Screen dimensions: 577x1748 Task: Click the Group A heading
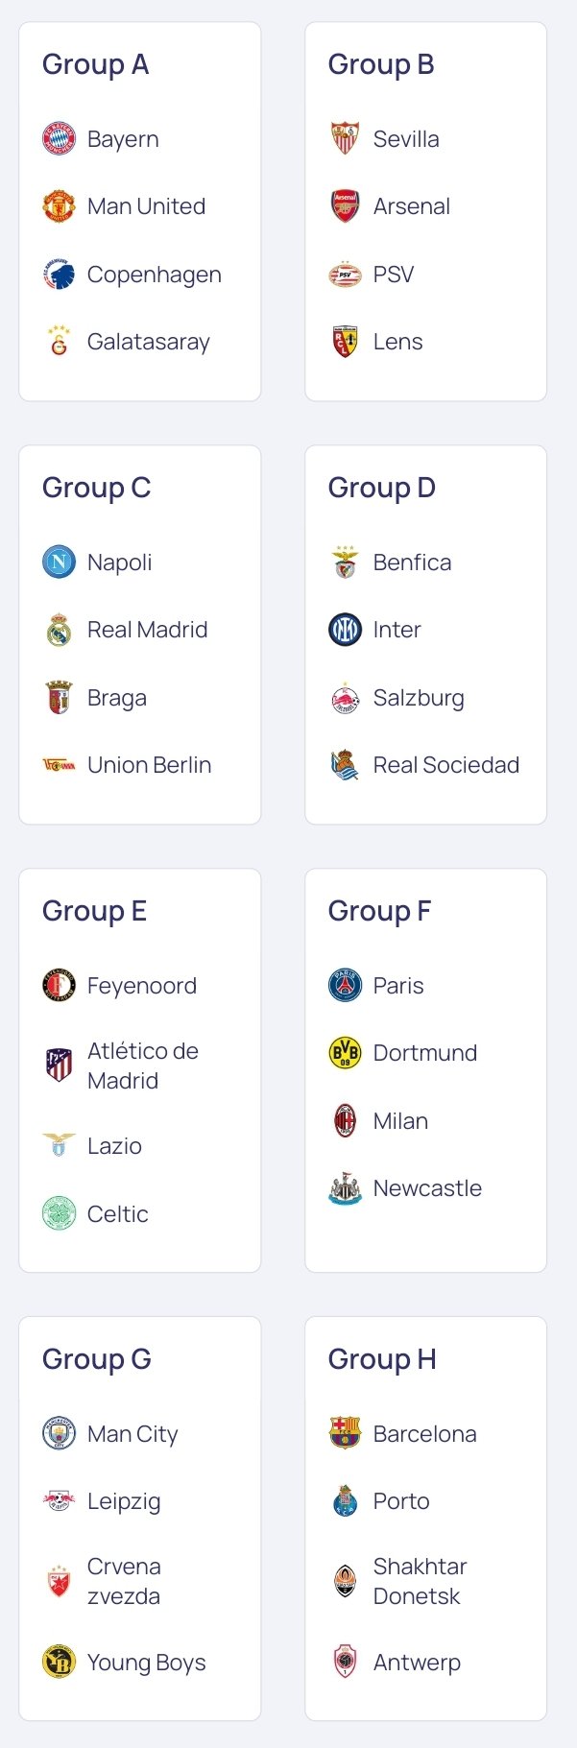click(x=95, y=64)
